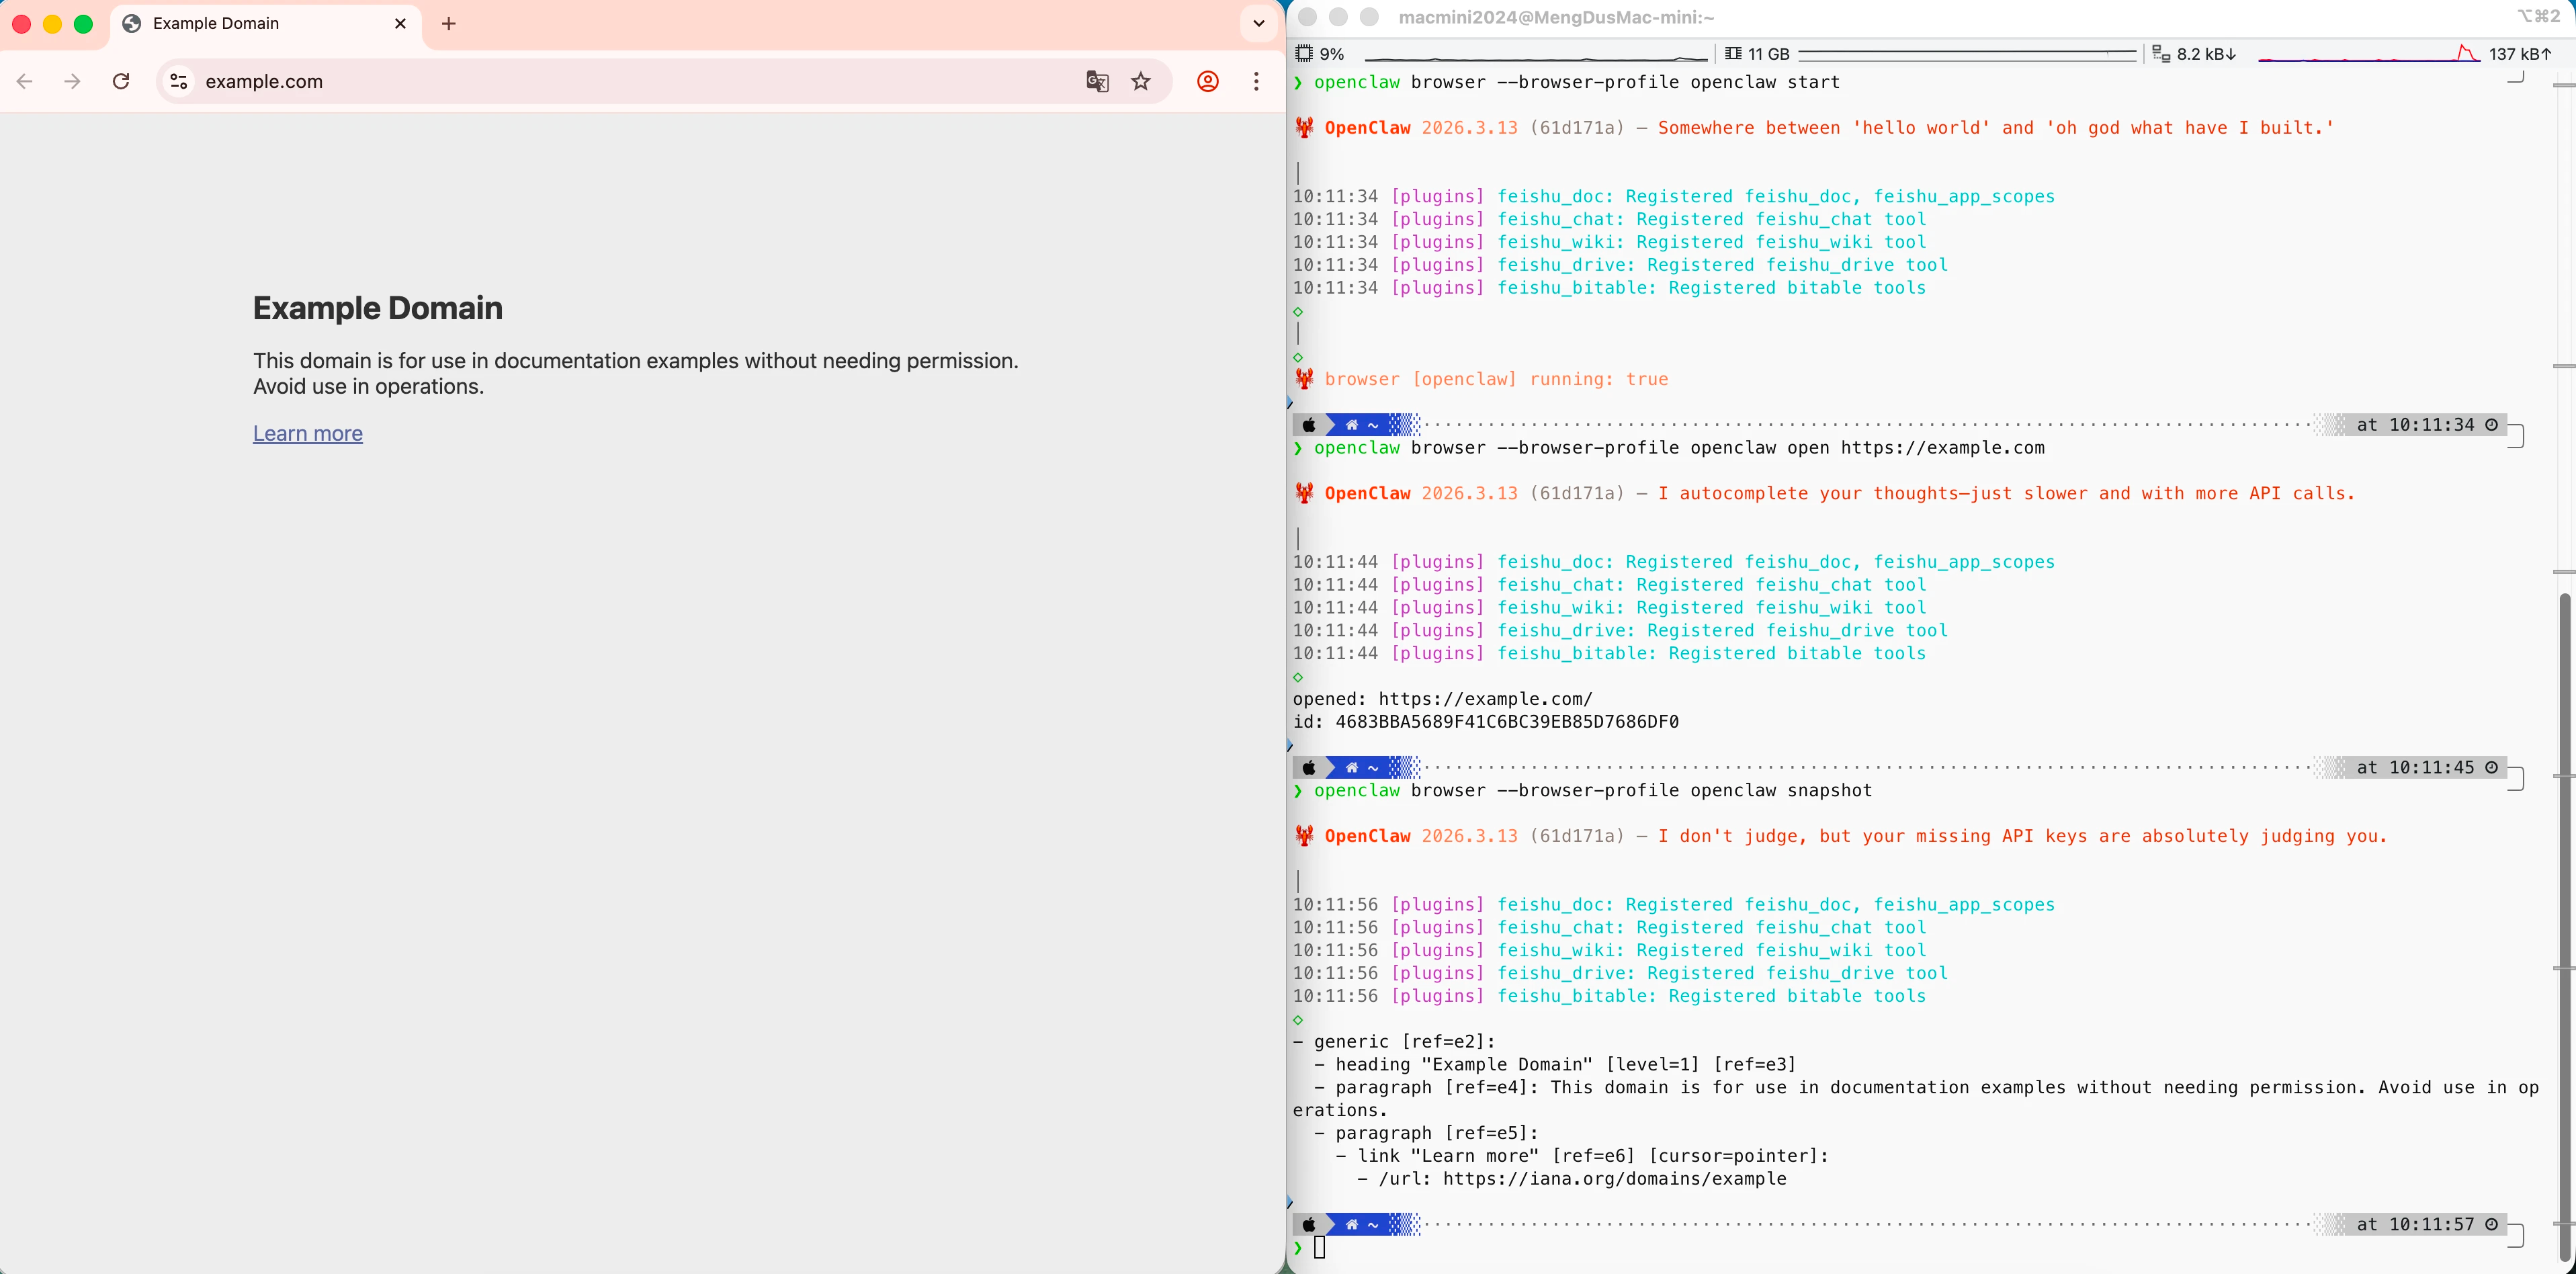The width and height of the screenshot is (2576, 1274).
Task: Reload the example.com page
Action: pos(121,82)
